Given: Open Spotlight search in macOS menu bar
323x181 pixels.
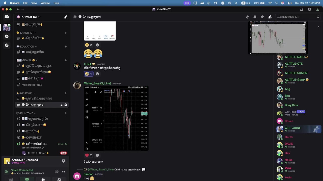Looking at the screenshot, I should click(277, 3).
